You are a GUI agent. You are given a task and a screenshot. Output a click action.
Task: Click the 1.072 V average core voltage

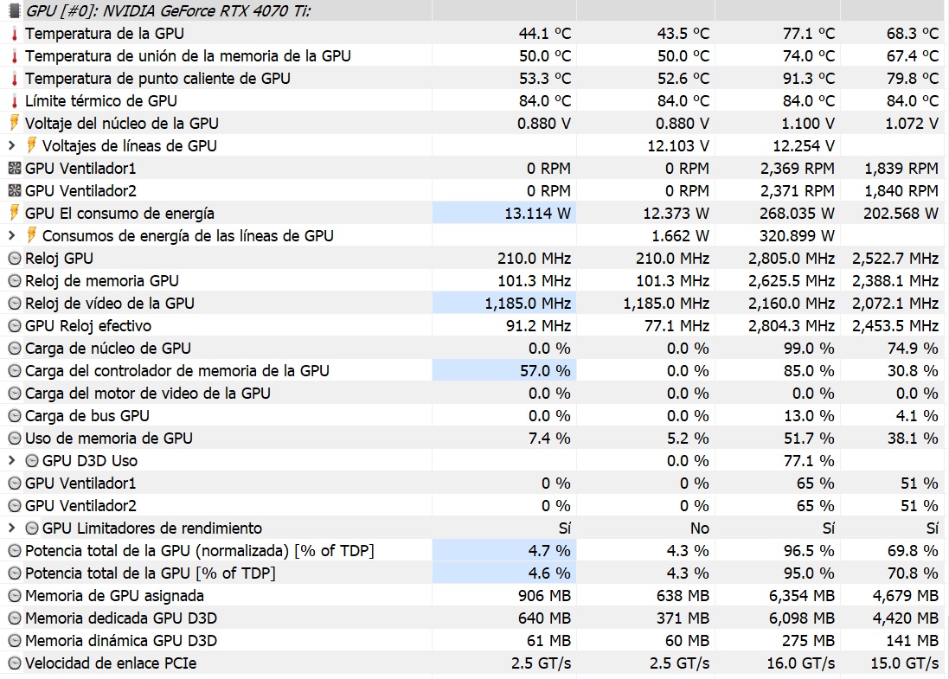(912, 124)
